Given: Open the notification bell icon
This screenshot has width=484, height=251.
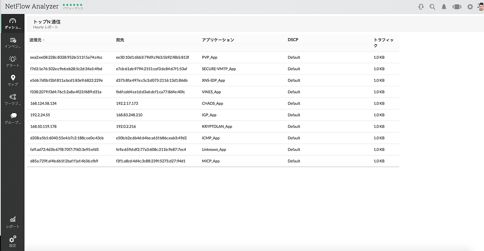Looking at the screenshot, I should [444, 7].
